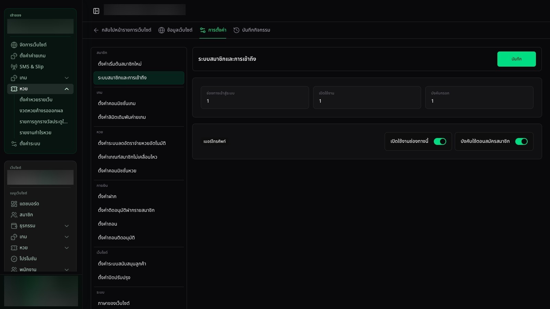Expand the พนักงาน menu chevron
Screen dimensions: 550x309
pyautogui.click(x=67, y=270)
